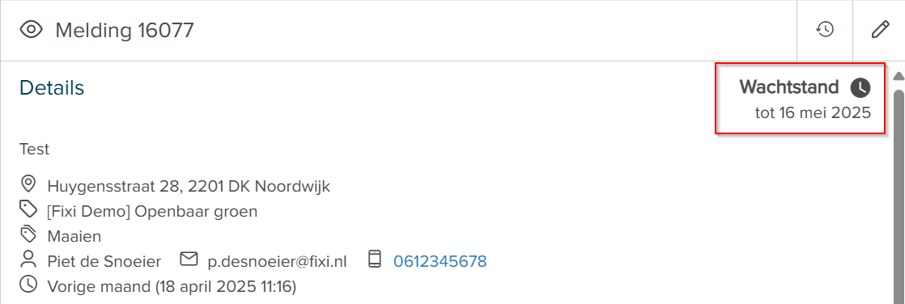Click the Melding 16077 title text
Image resolution: width=905 pixels, height=304 pixels.
pos(125,30)
